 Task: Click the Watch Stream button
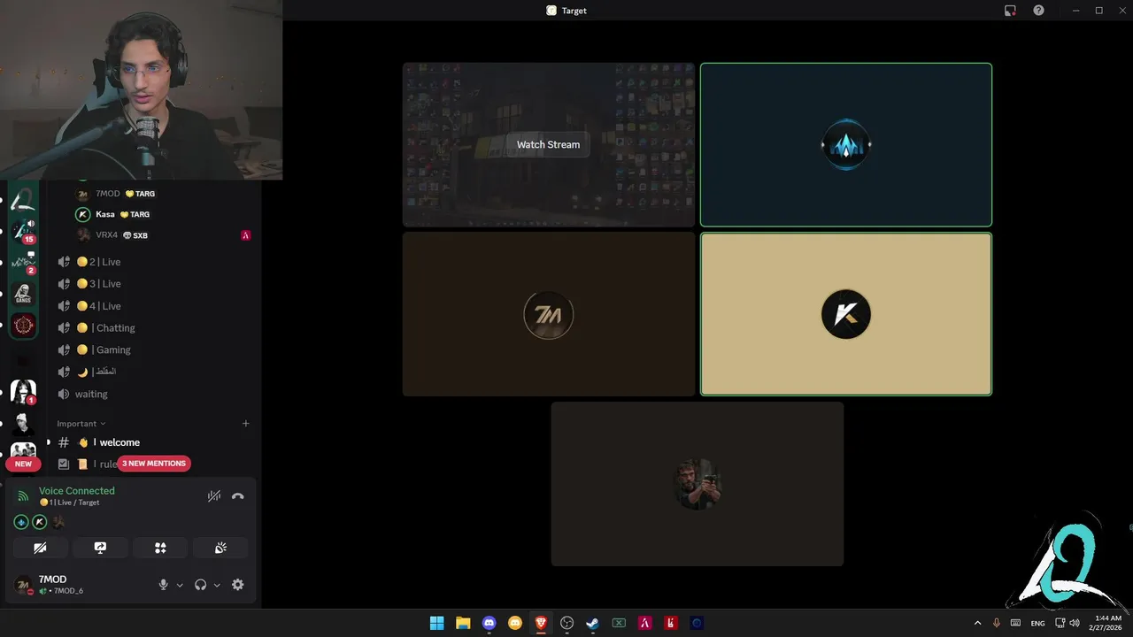[x=548, y=144]
